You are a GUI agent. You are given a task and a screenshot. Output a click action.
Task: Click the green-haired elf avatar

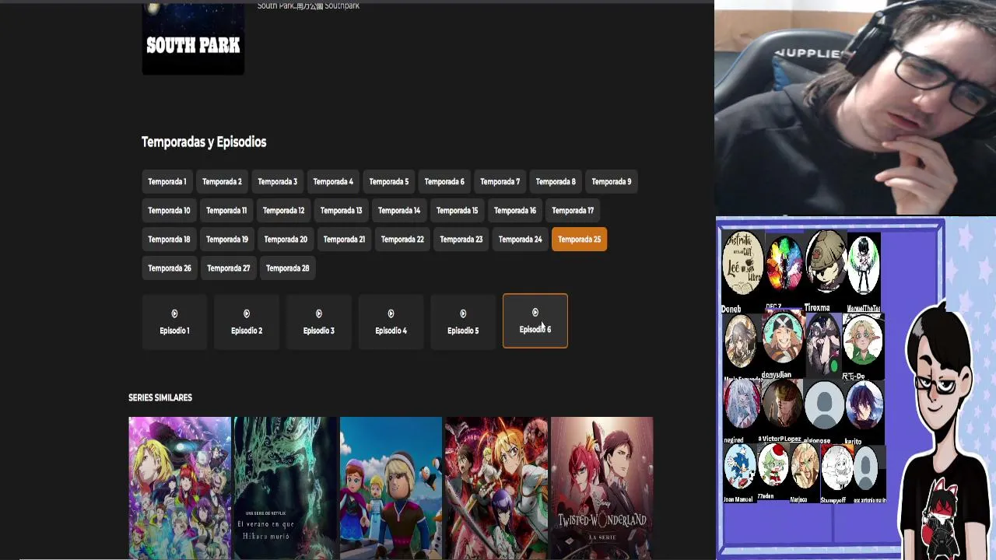click(x=862, y=340)
